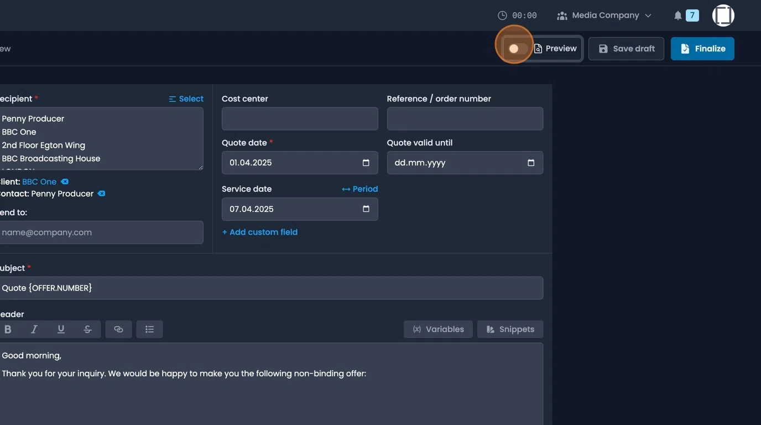The height and width of the screenshot is (425, 761).
Task: Add a custom field
Action: tap(260, 232)
